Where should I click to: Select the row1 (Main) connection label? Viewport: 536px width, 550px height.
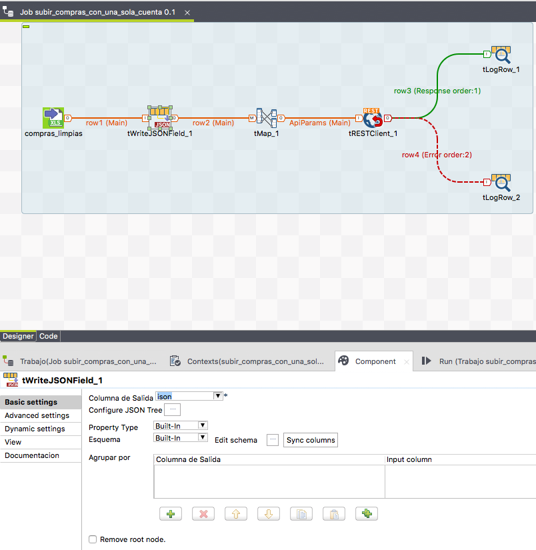pyautogui.click(x=107, y=123)
